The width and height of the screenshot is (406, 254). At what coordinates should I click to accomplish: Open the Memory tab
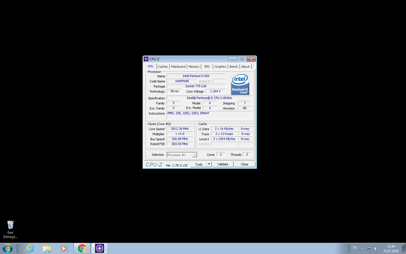coord(194,66)
